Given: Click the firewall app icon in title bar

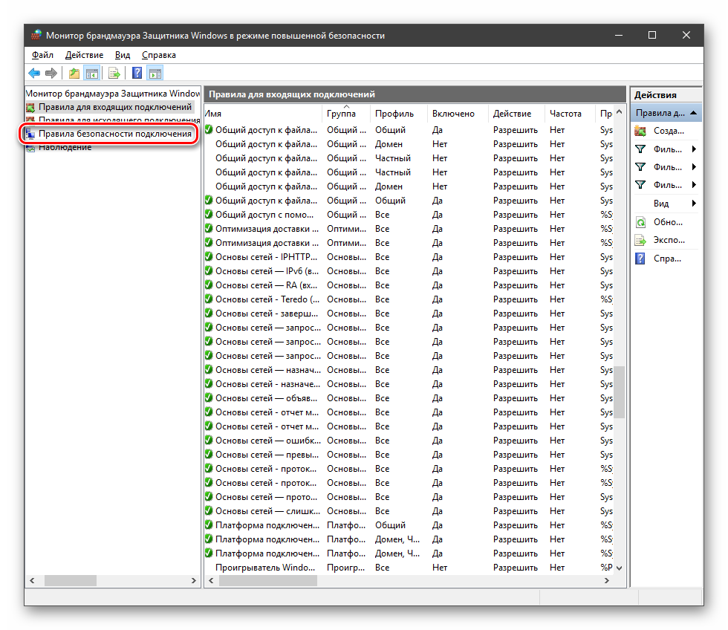Looking at the screenshot, I should (36, 35).
